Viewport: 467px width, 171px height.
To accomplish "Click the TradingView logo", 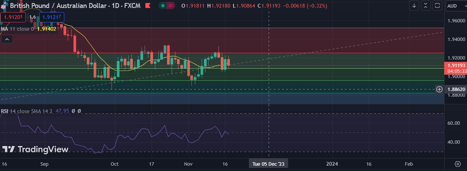I will pyautogui.click(x=35, y=149).
